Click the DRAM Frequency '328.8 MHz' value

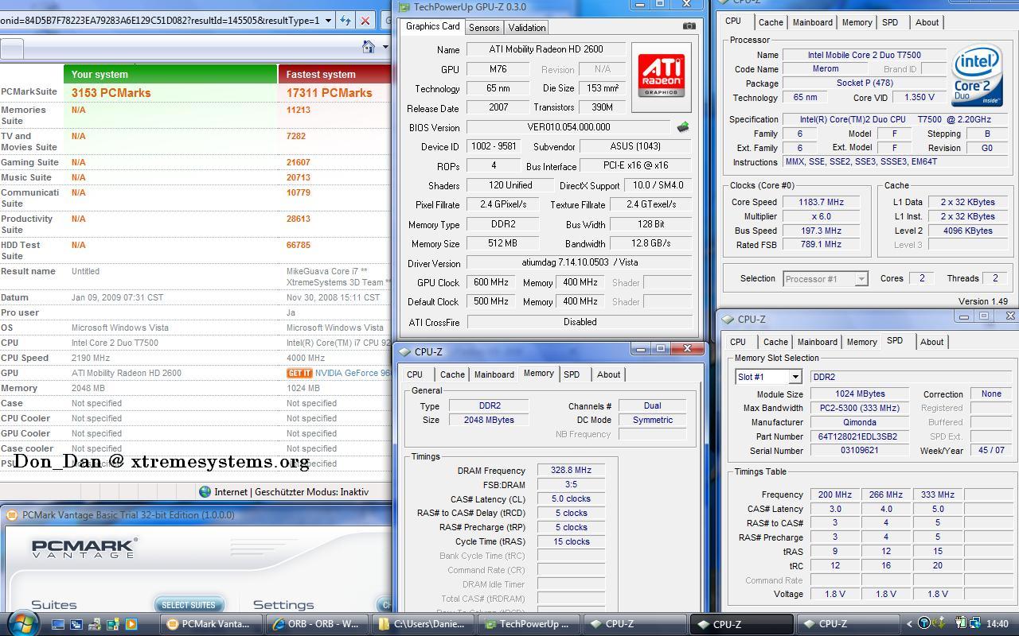[571, 471]
